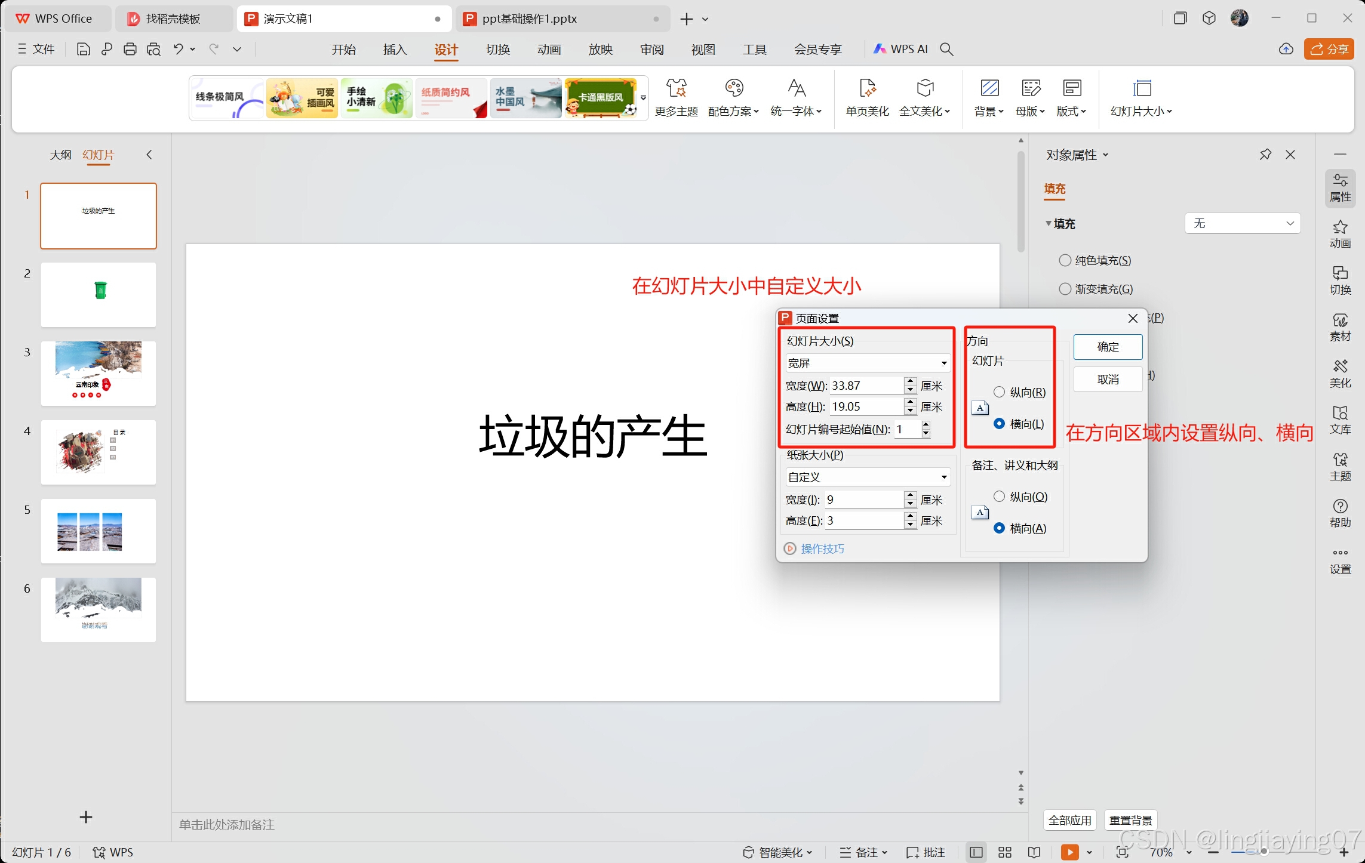Select 纵向(R) slide orientation
Viewport: 1365px width, 863px height.
[999, 392]
